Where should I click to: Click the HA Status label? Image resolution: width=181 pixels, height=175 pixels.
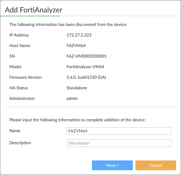(18, 88)
